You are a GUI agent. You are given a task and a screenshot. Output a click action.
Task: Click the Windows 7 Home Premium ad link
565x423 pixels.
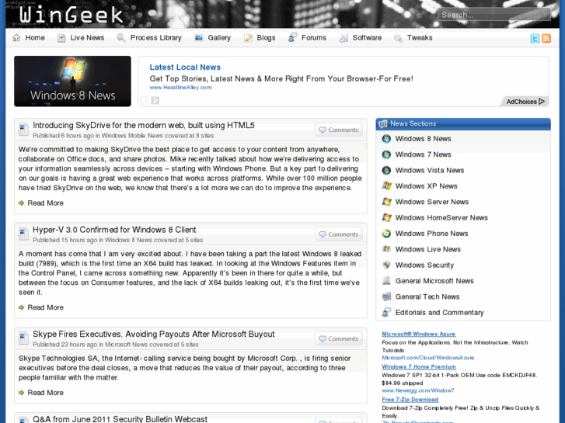419,367
